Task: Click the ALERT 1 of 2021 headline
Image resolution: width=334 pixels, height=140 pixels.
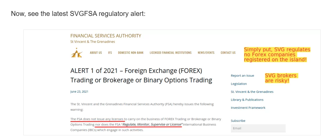Action: pyautogui.click(x=141, y=75)
